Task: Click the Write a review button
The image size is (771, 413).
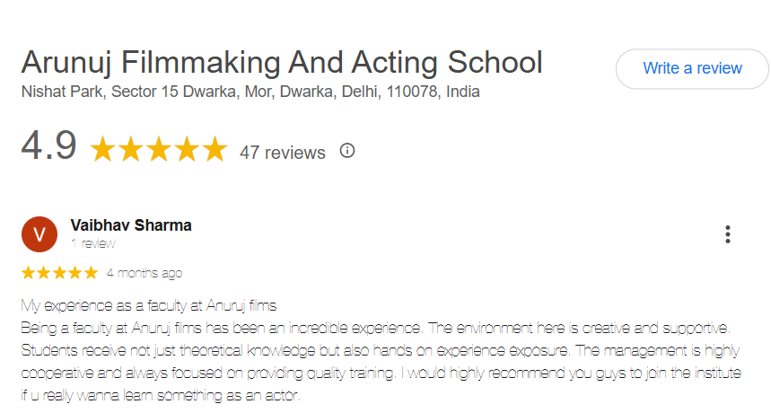Action: coord(692,68)
